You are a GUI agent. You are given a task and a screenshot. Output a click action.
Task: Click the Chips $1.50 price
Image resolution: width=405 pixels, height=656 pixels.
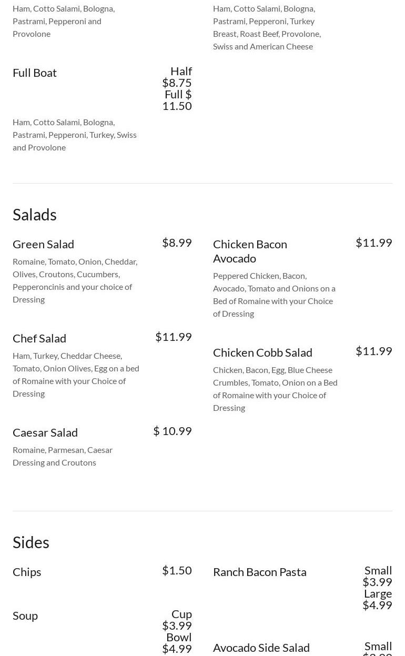[177, 570]
